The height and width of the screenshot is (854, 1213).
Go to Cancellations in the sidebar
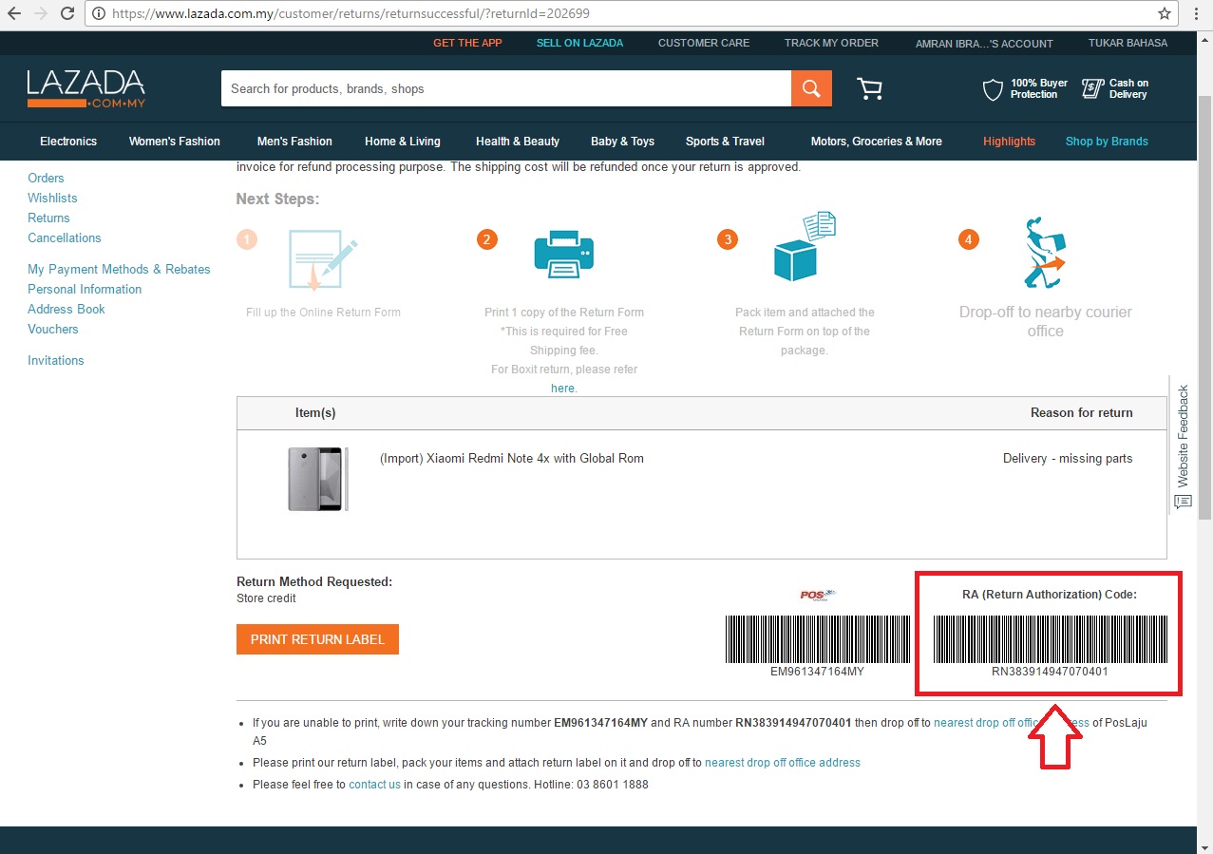pyautogui.click(x=64, y=237)
